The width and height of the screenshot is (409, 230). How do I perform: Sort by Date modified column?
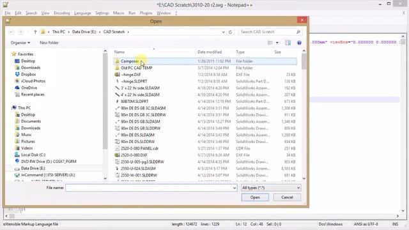point(210,52)
